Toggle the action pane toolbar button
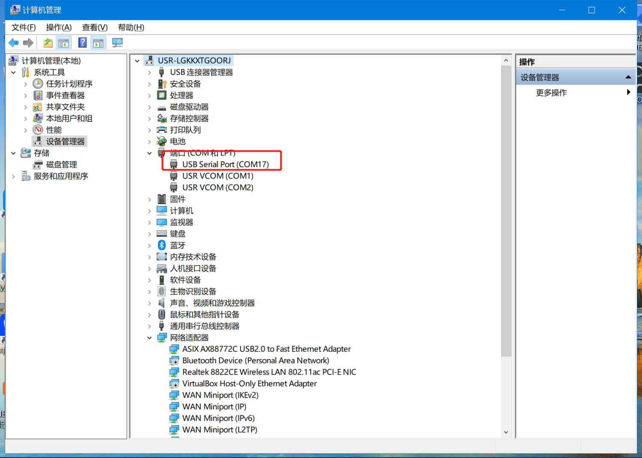This screenshot has width=642, height=458. click(x=98, y=43)
